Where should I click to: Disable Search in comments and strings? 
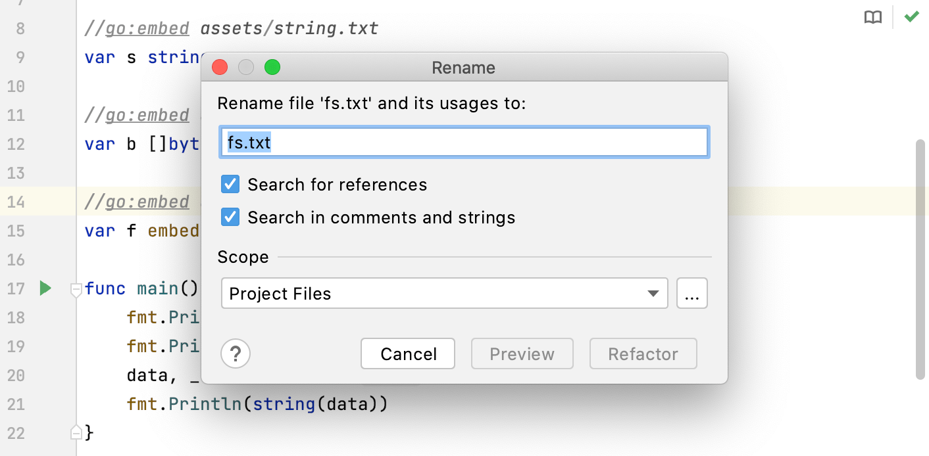pyautogui.click(x=230, y=217)
